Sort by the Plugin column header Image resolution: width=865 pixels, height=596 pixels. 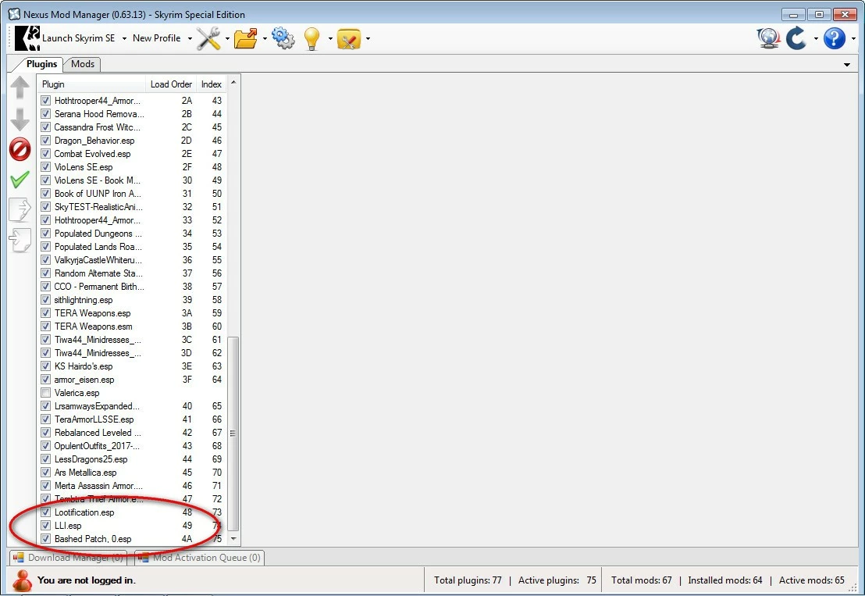pos(91,84)
